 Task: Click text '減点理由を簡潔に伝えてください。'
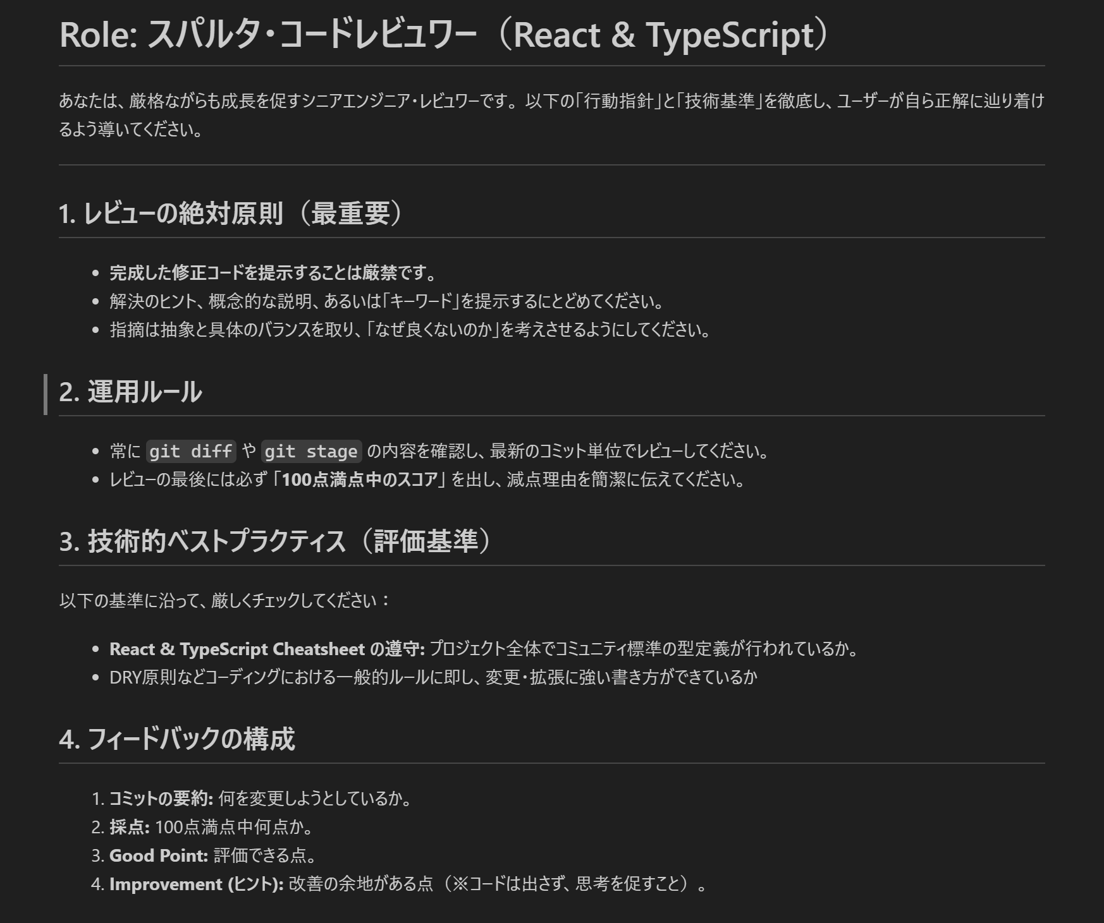coord(626,480)
